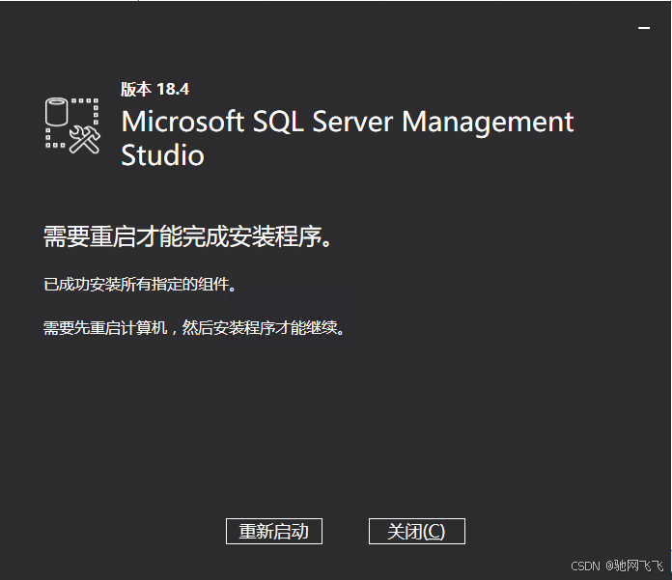Image resolution: width=672 pixels, height=580 pixels.
Task: Select the 版本 18.4 version text
Action: click(x=154, y=89)
